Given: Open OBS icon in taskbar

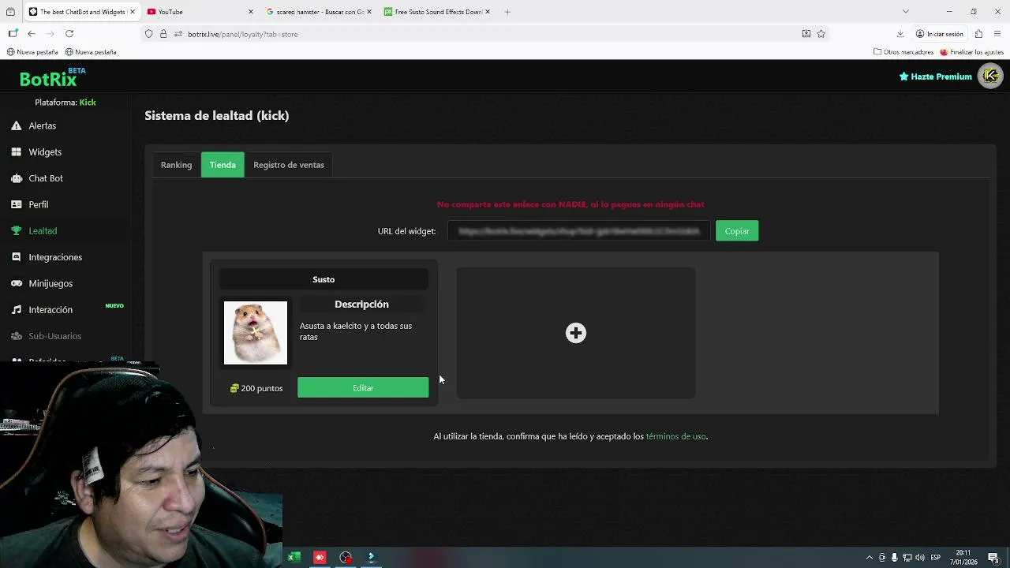Looking at the screenshot, I should click(346, 558).
